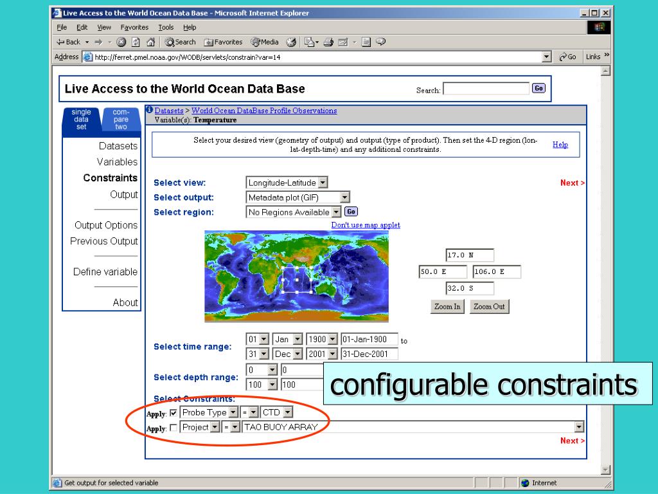Open the Help link in instructions box

560,145
